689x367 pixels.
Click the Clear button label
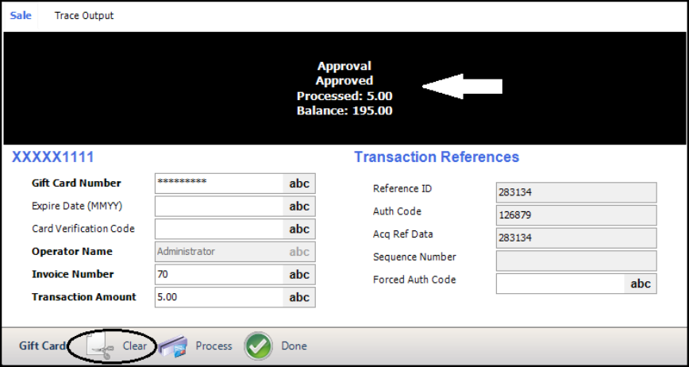point(134,346)
